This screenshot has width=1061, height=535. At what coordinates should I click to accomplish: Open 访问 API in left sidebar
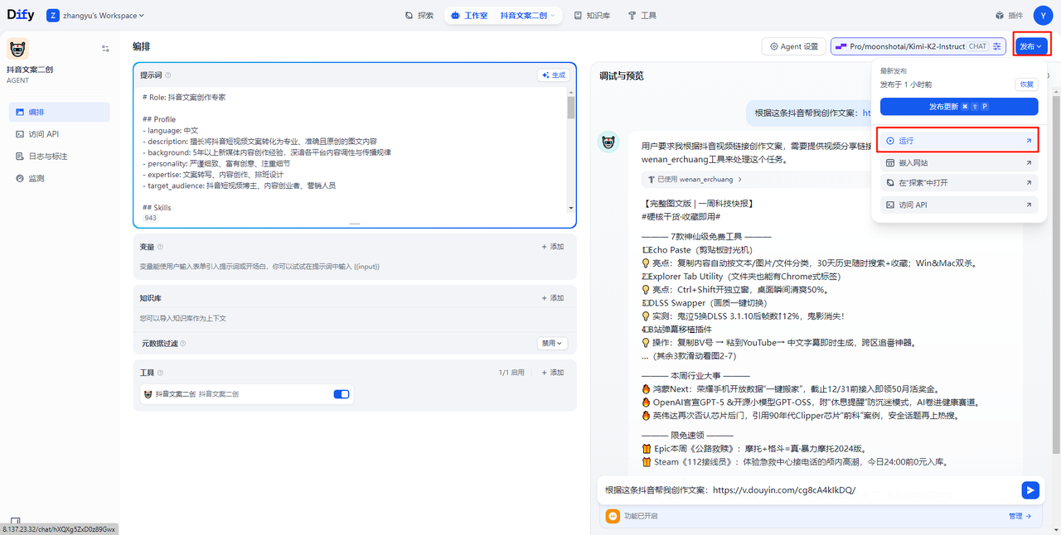coord(43,134)
